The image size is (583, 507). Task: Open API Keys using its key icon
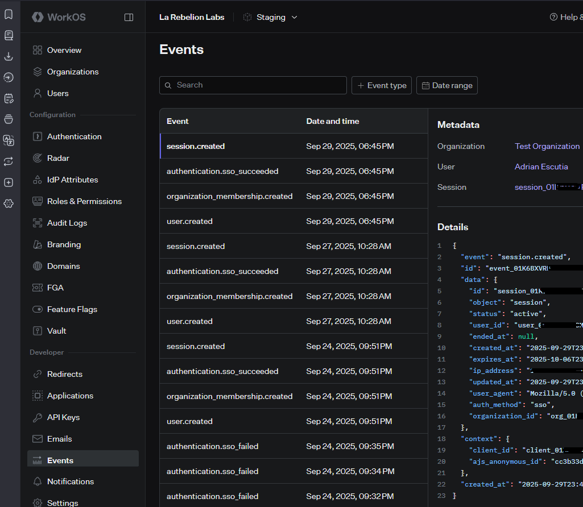click(38, 417)
